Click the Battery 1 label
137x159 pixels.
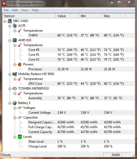click(24, 103)
